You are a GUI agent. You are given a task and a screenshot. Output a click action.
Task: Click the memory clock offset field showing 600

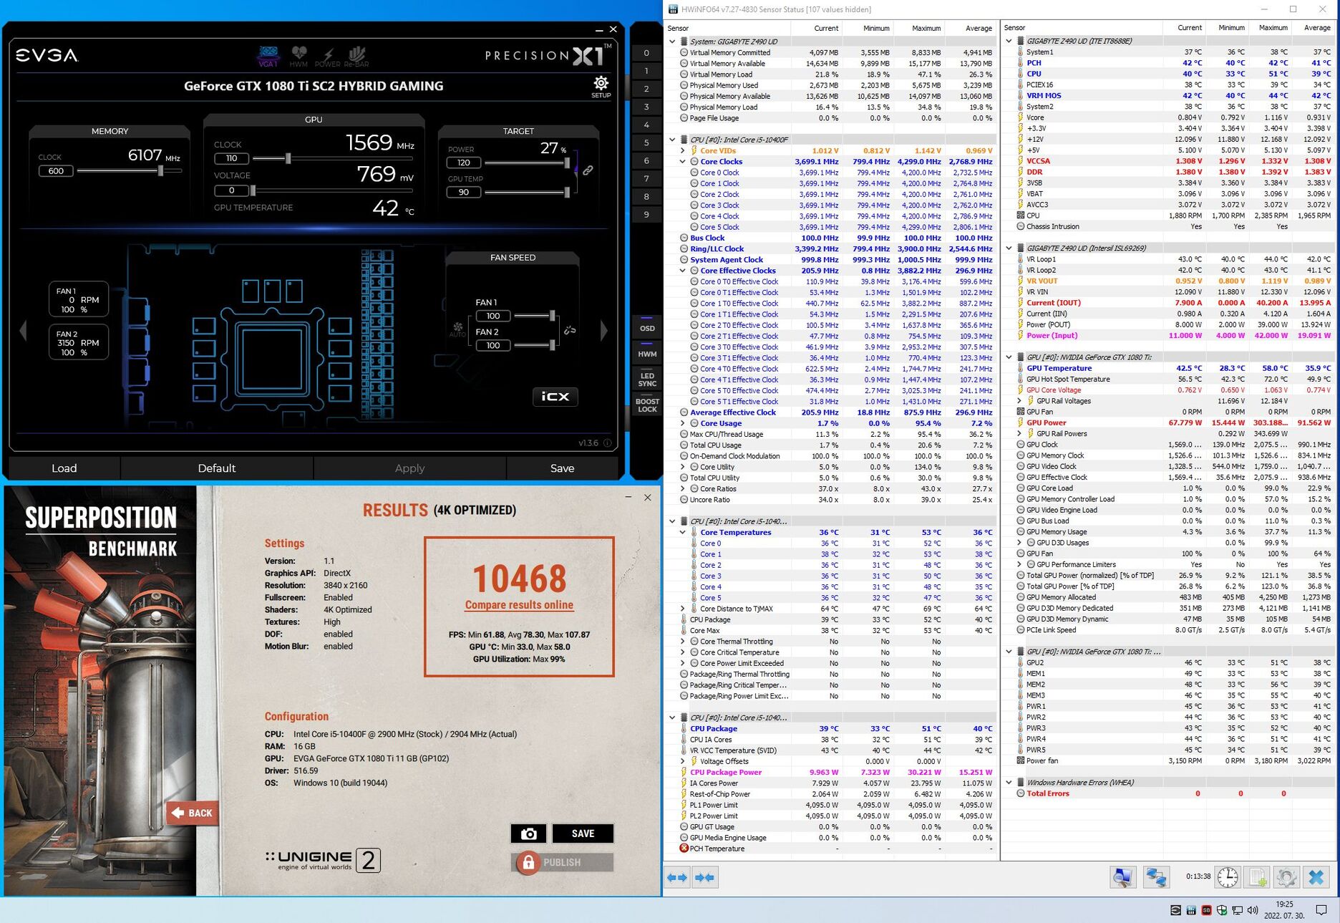click(56, 171)
